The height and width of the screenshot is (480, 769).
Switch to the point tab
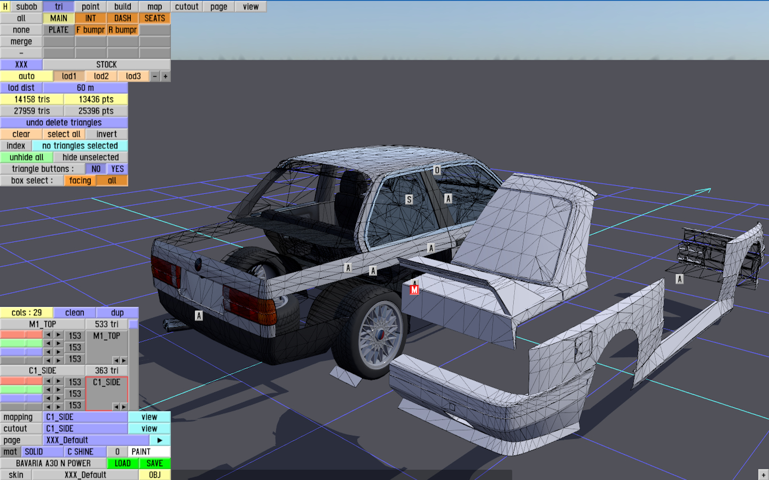[91, 6]
